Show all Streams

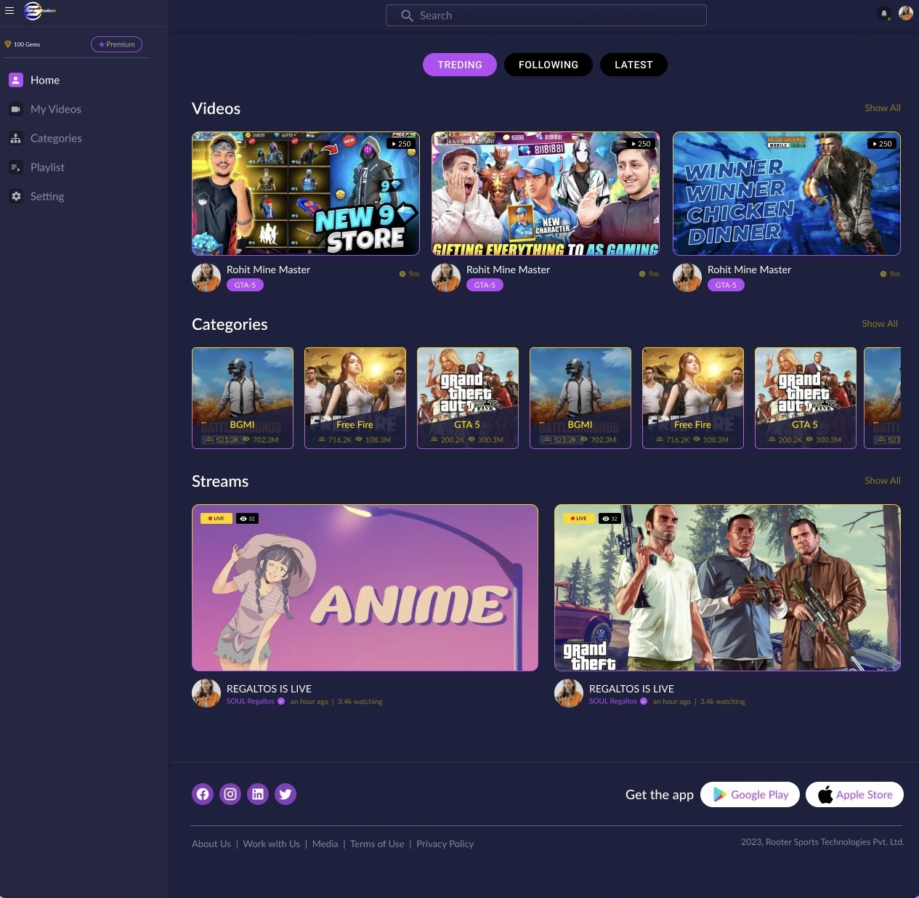[883, 480]
